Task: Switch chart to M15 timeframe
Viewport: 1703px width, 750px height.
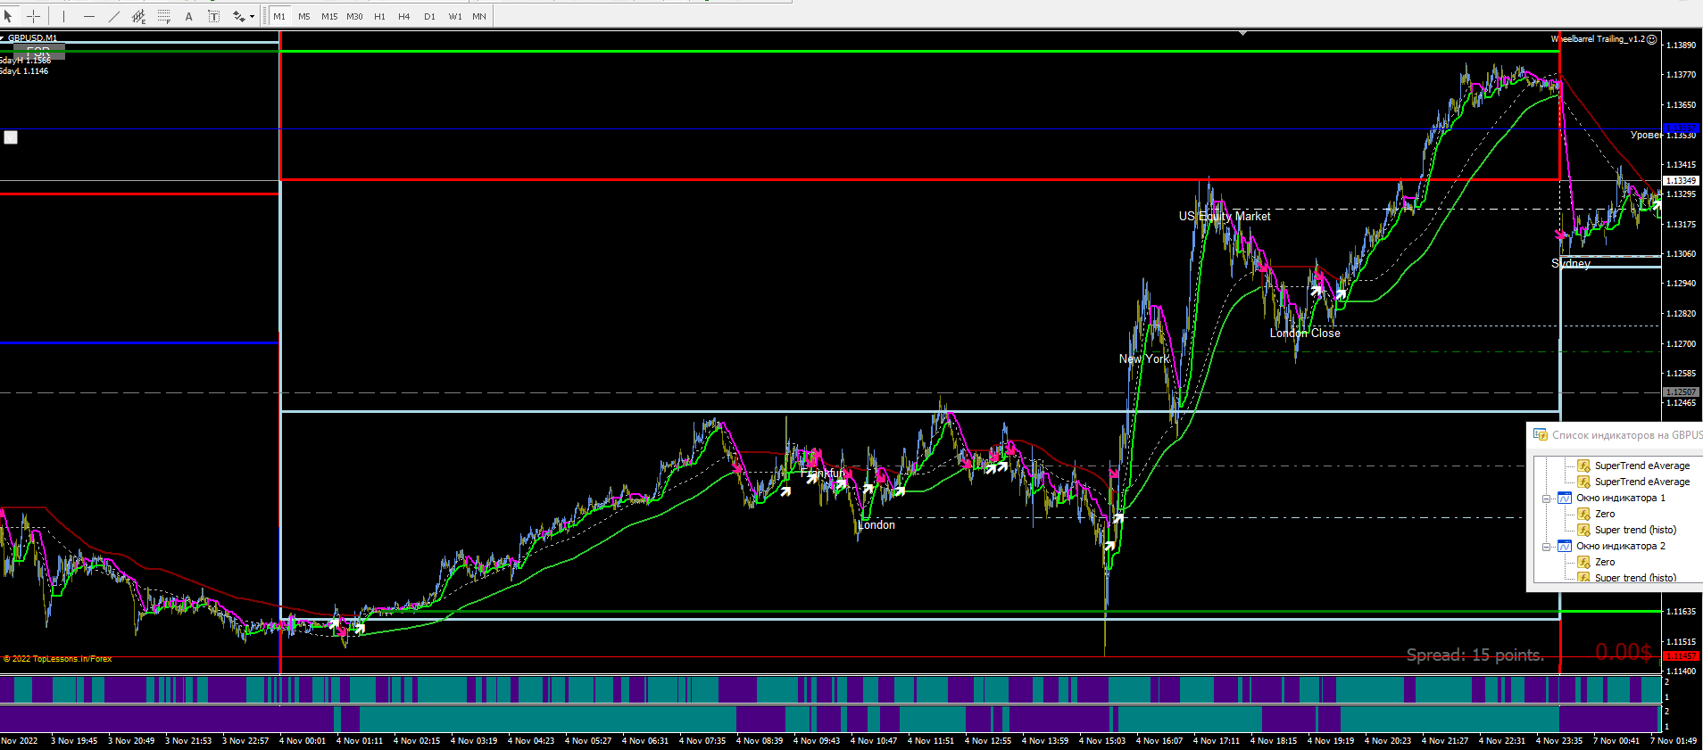Action: (x=329, y=16)
